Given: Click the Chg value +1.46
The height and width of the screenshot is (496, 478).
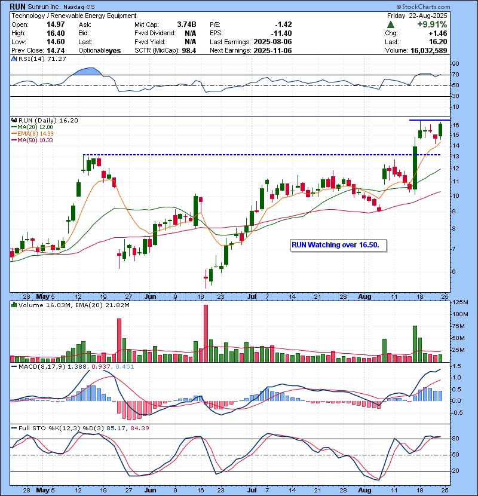Looking at the screenshot, I should click(438, 33).
